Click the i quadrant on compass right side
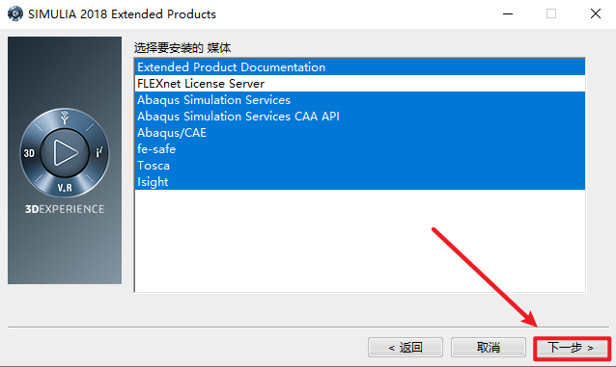This screenshot has height=367, width=616. pyautogui.click(x=99, y=152)
